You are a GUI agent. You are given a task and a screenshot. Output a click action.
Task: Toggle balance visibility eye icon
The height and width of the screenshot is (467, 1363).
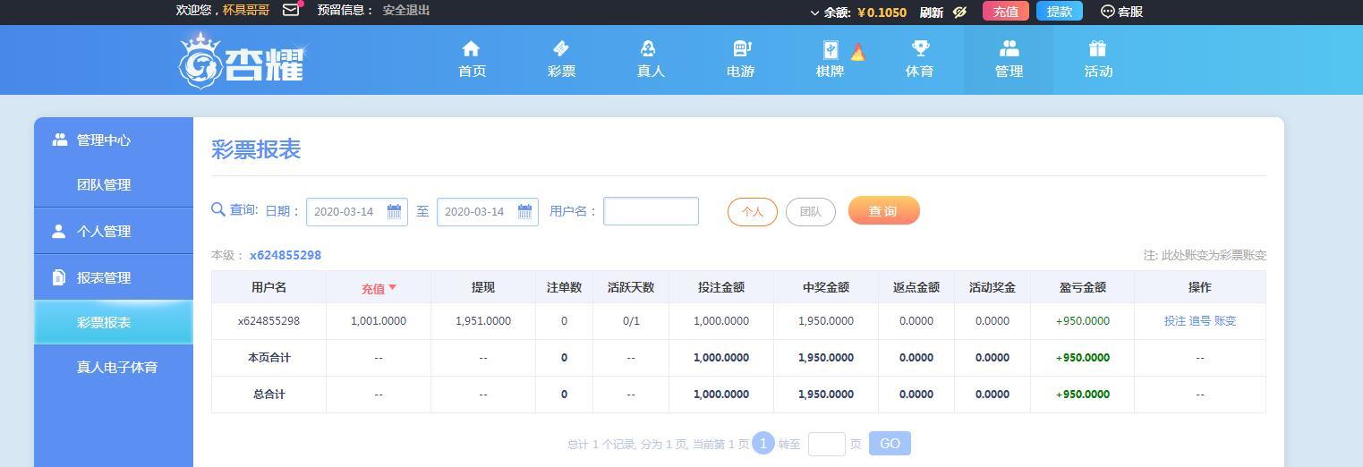pyautogui.click(x=960, y=12)
